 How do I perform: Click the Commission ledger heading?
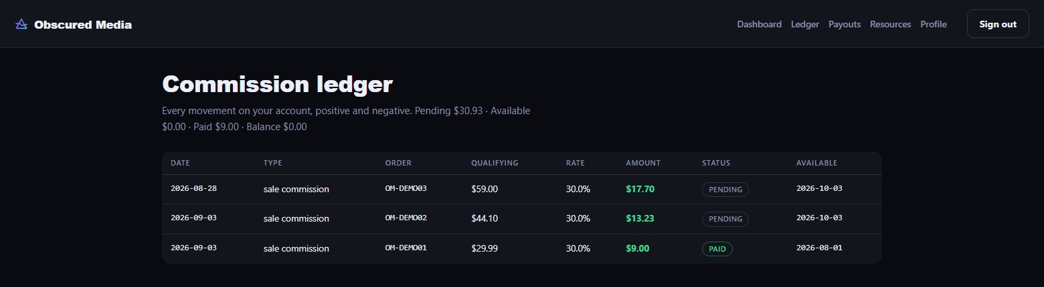(277, 85)
